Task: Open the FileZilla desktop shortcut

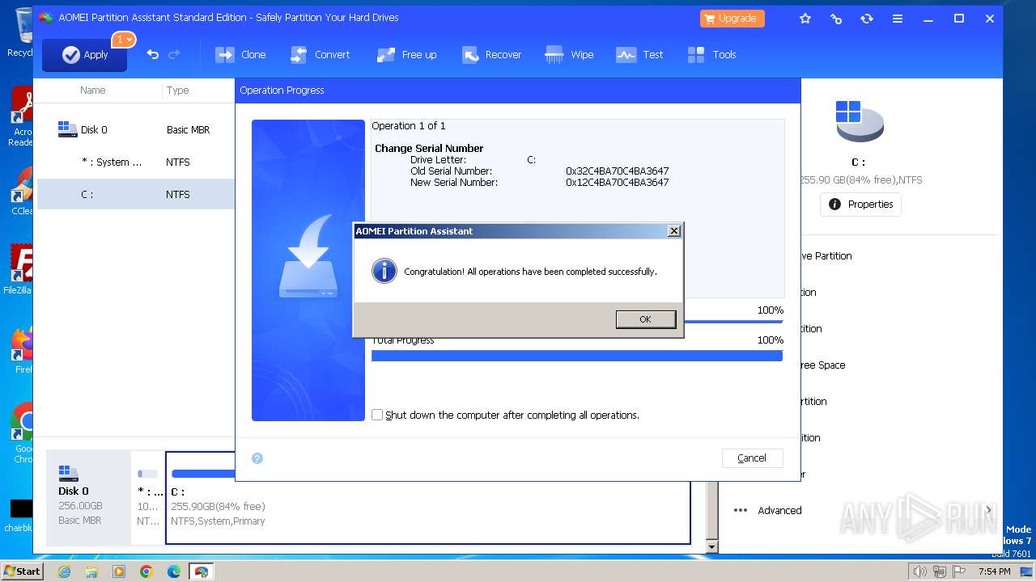Action: [18, 269]
